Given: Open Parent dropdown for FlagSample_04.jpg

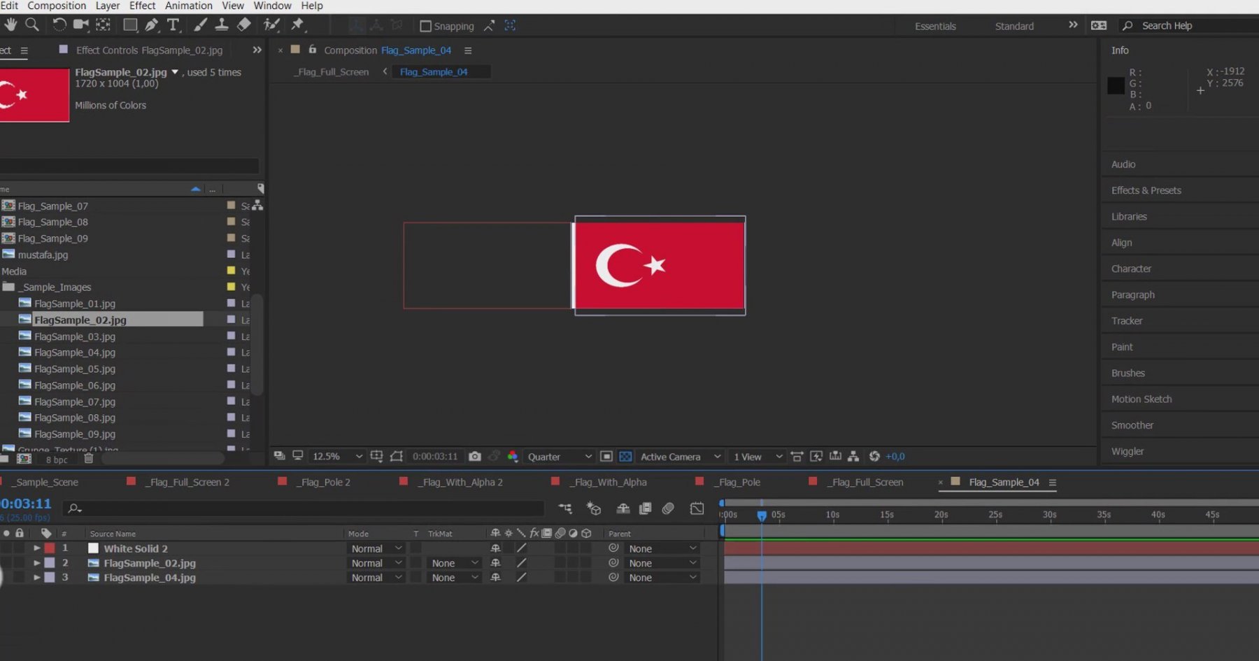Looking at the screenshot, I should [662, 578].
